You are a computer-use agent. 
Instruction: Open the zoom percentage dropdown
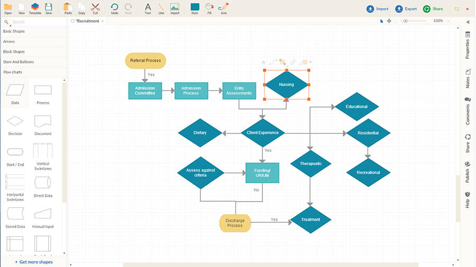(448, 21)
